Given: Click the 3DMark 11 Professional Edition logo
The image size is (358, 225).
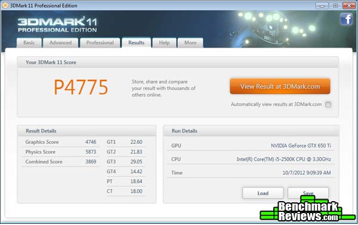Looking at the screenshot, I should pyautogui.click(x=57, y=24).
